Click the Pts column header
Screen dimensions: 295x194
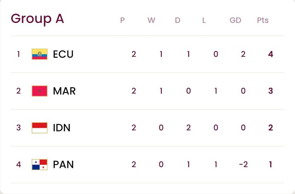pyautogui.click(x=263, y=20)
